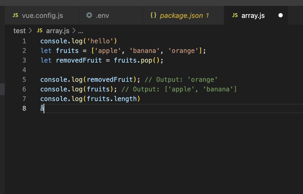Click the curly braces icon on package.json tab

click(153, 15)
